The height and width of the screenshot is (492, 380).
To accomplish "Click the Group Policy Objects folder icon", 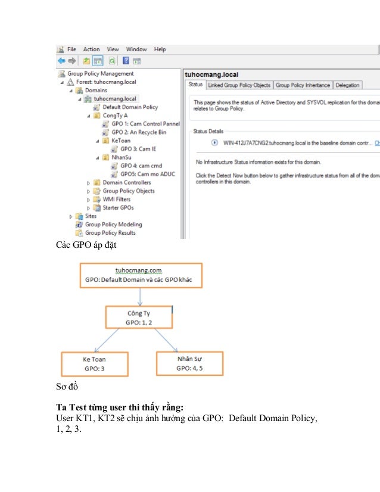I will pyautogui.click(x=97, y=191).
